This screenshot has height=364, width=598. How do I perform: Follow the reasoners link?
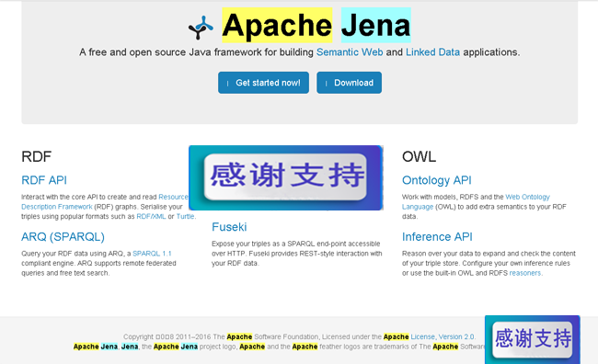524,273
